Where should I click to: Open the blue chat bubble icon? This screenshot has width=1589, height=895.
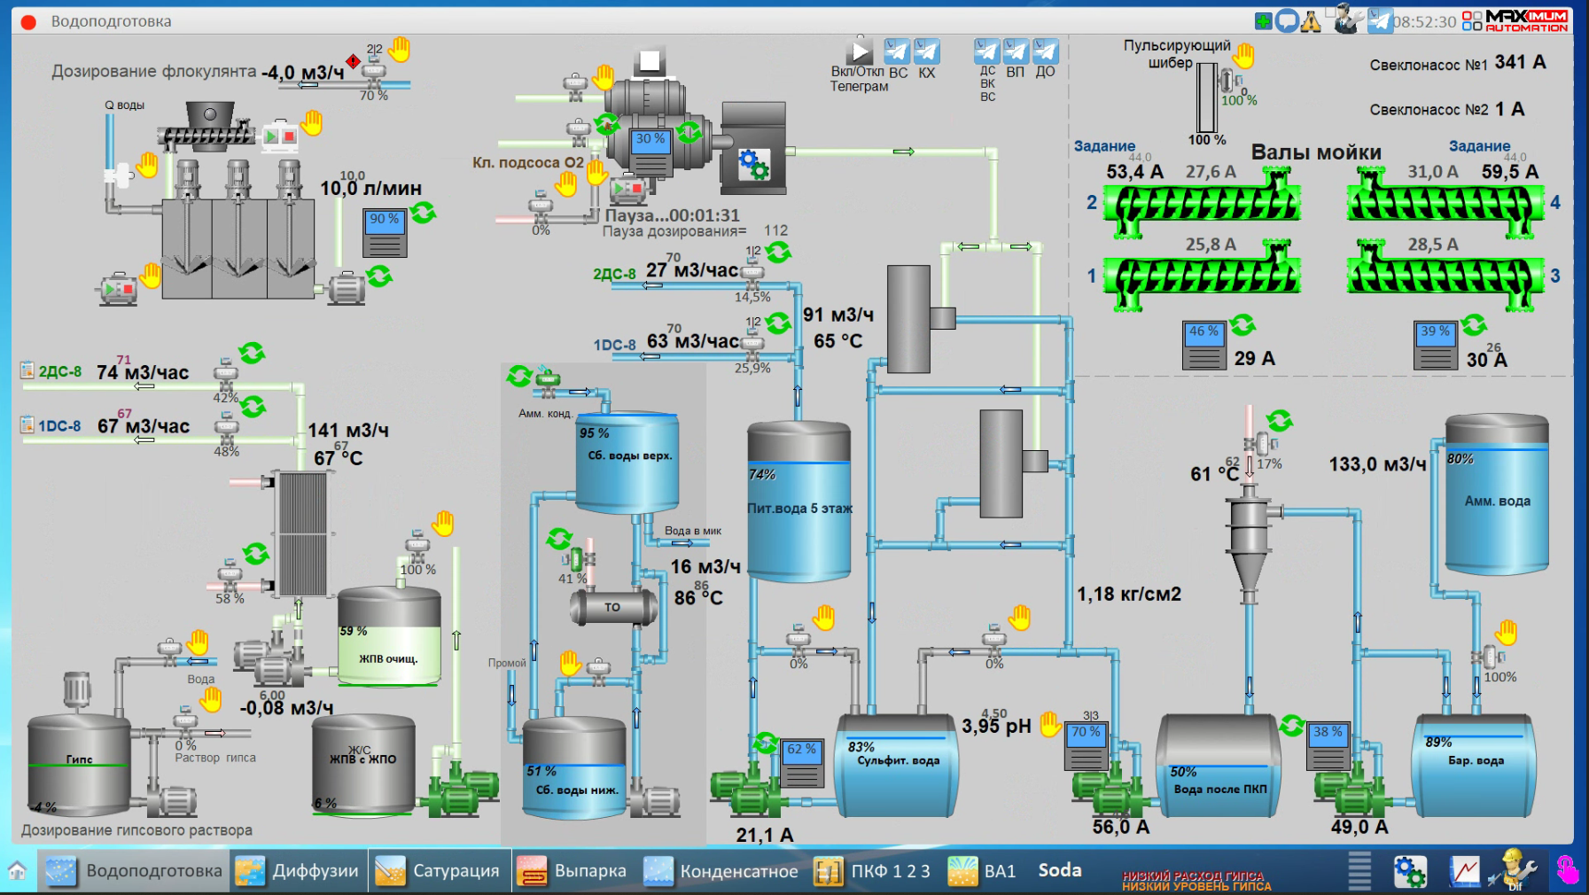pyautogui.click(x=1287, y=21)
